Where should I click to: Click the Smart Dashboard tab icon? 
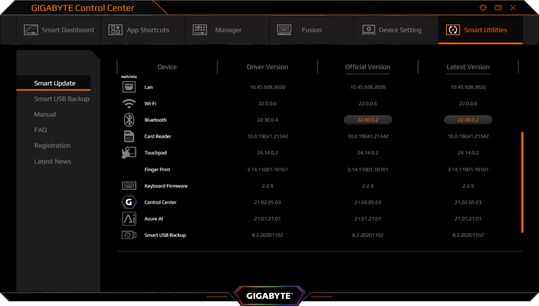click(31, 30)
